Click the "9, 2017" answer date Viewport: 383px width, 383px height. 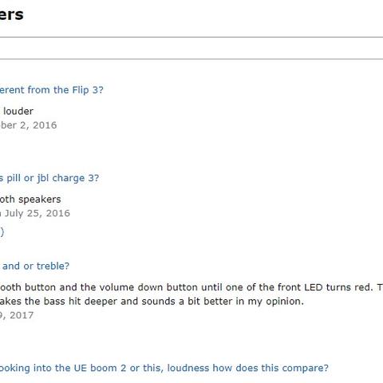click(17, 315)
